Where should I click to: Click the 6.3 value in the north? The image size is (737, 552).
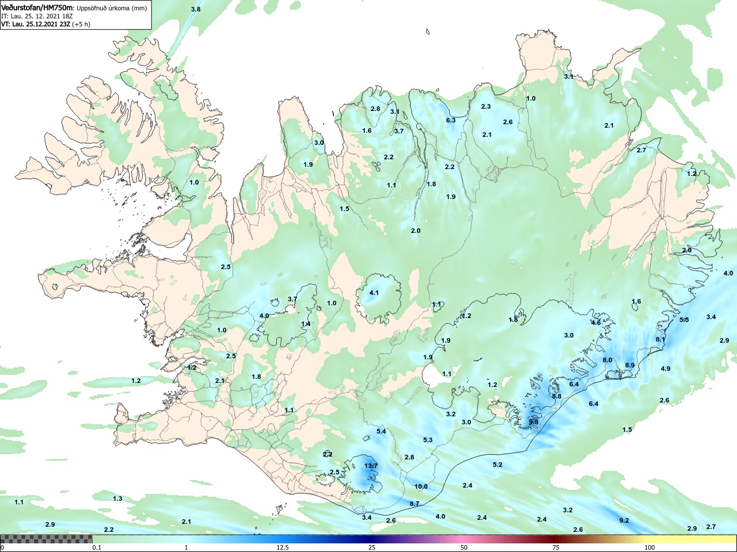pos(451,120)
